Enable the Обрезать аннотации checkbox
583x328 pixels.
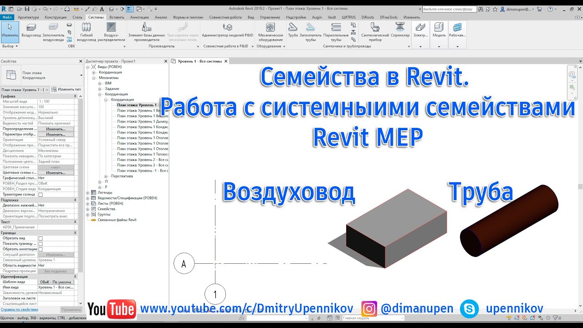pos(41,249)
